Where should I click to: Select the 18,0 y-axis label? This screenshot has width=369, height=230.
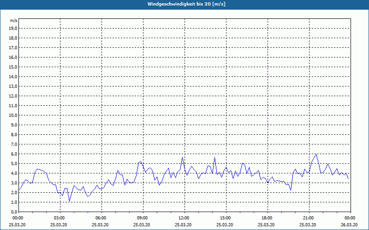[13, 38]
